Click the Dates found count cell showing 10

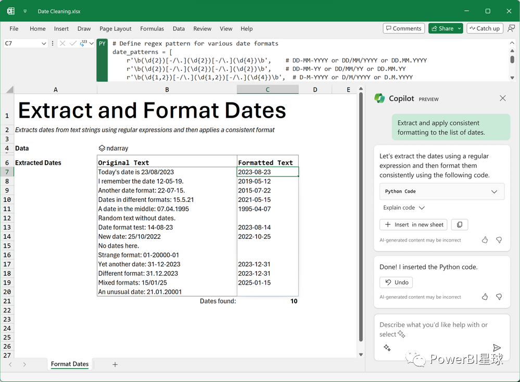(268, 301)
